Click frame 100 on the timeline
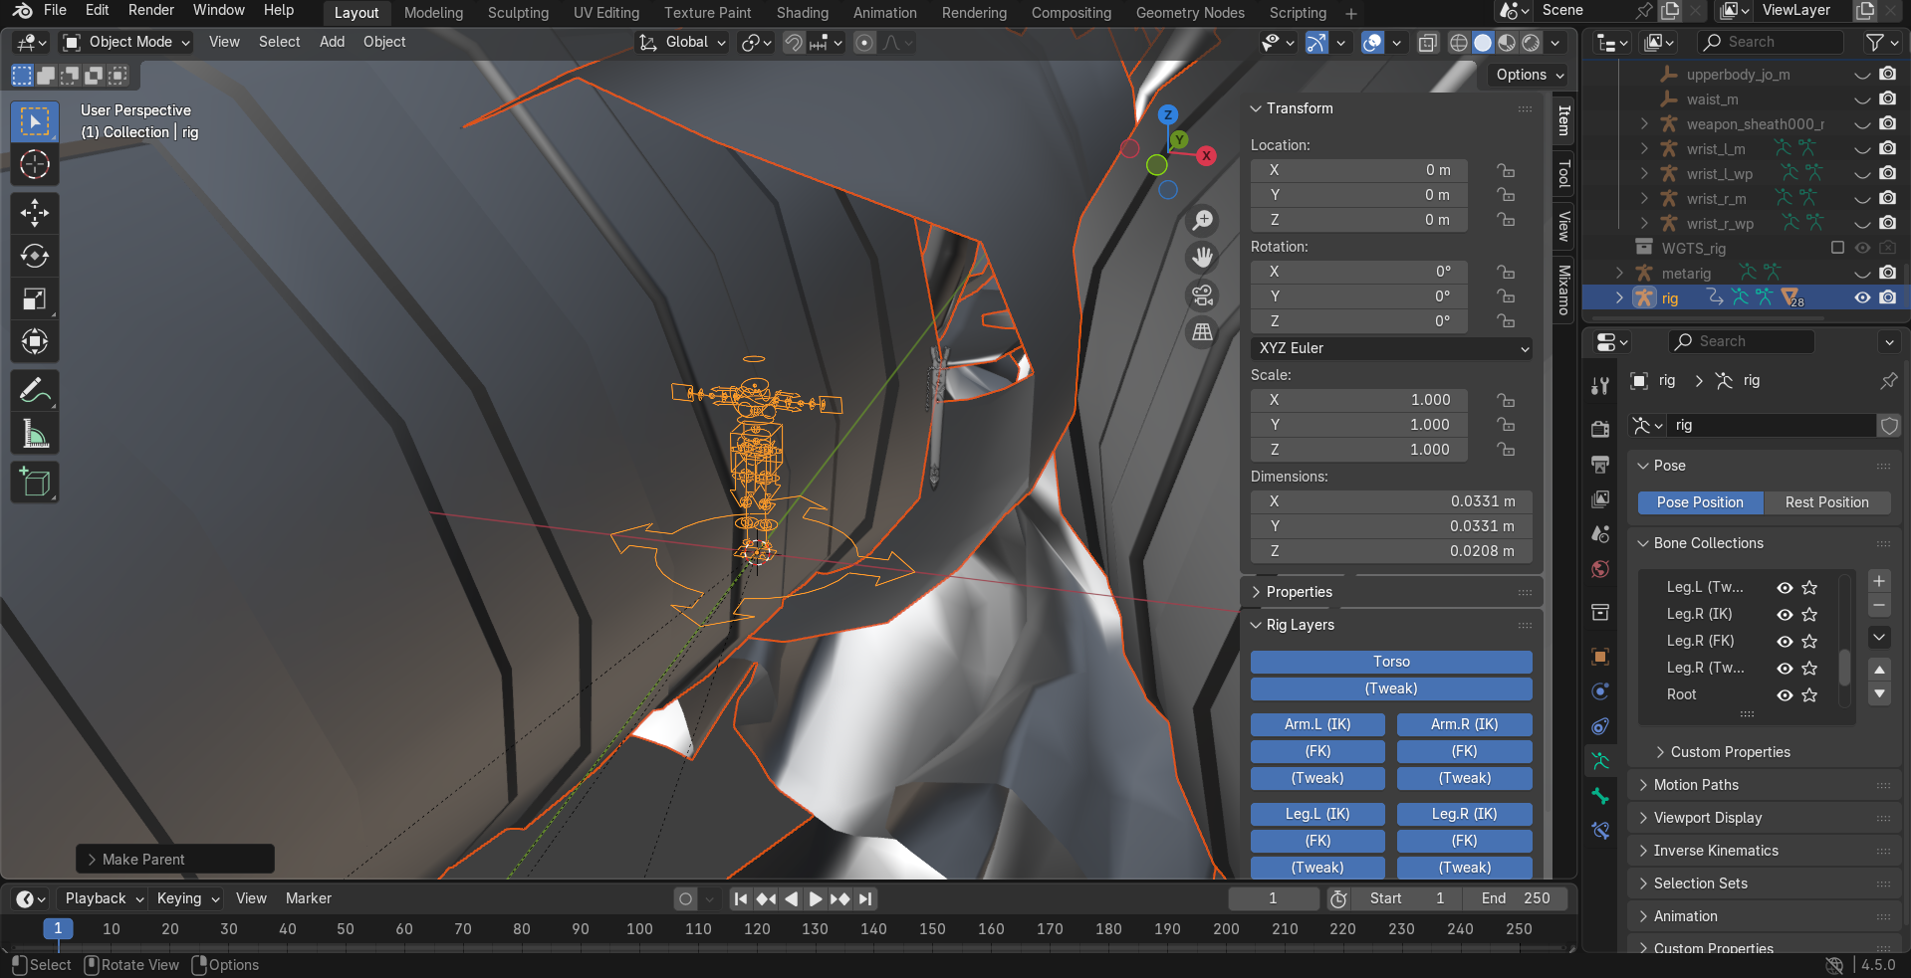 (x=639, y=929)
